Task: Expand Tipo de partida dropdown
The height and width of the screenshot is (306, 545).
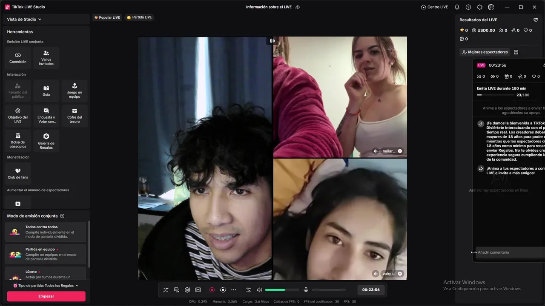Action: click(x=46, y=286)
